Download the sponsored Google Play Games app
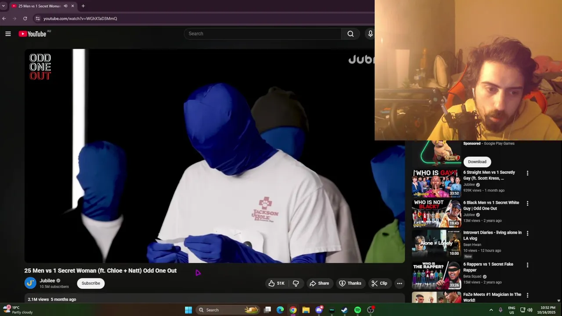 (477, 162)
